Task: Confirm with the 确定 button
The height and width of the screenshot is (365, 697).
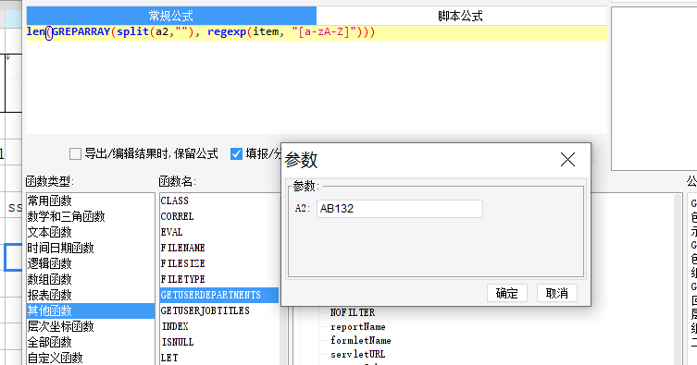Action: pos(506,293)
